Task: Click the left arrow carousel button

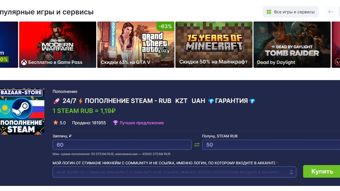Action: click(x=331, y=12)
